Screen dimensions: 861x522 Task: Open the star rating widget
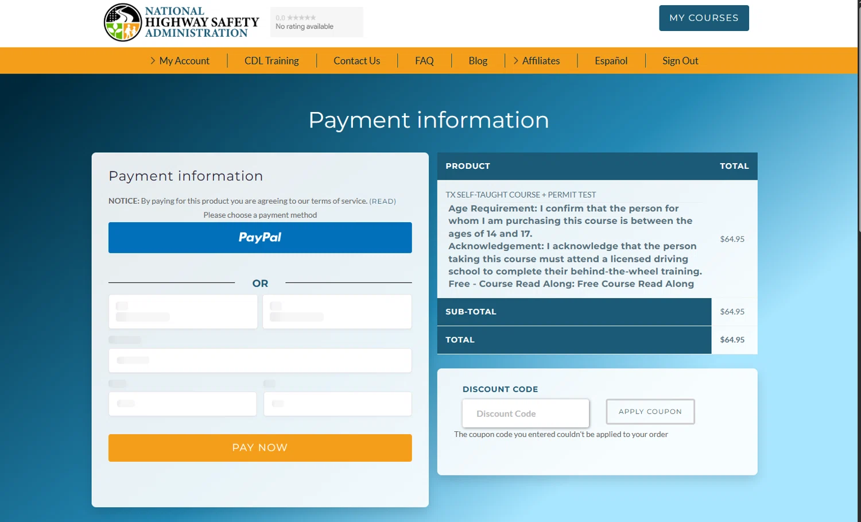316,22
